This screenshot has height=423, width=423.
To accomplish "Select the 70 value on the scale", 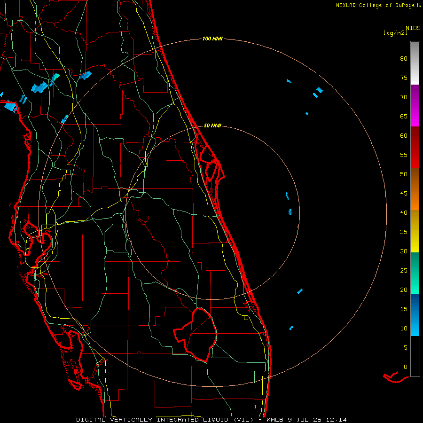I will [x=404, y=97].
